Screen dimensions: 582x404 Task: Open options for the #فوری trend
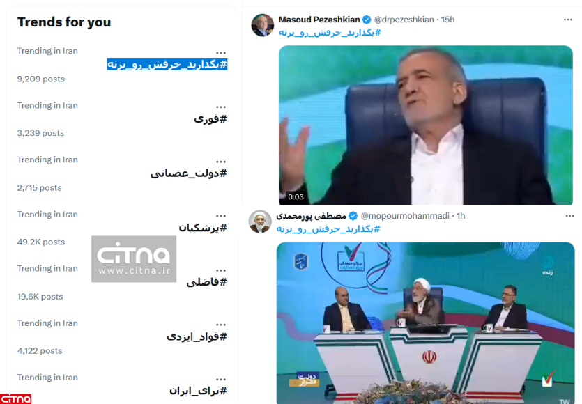coord(221,107)
